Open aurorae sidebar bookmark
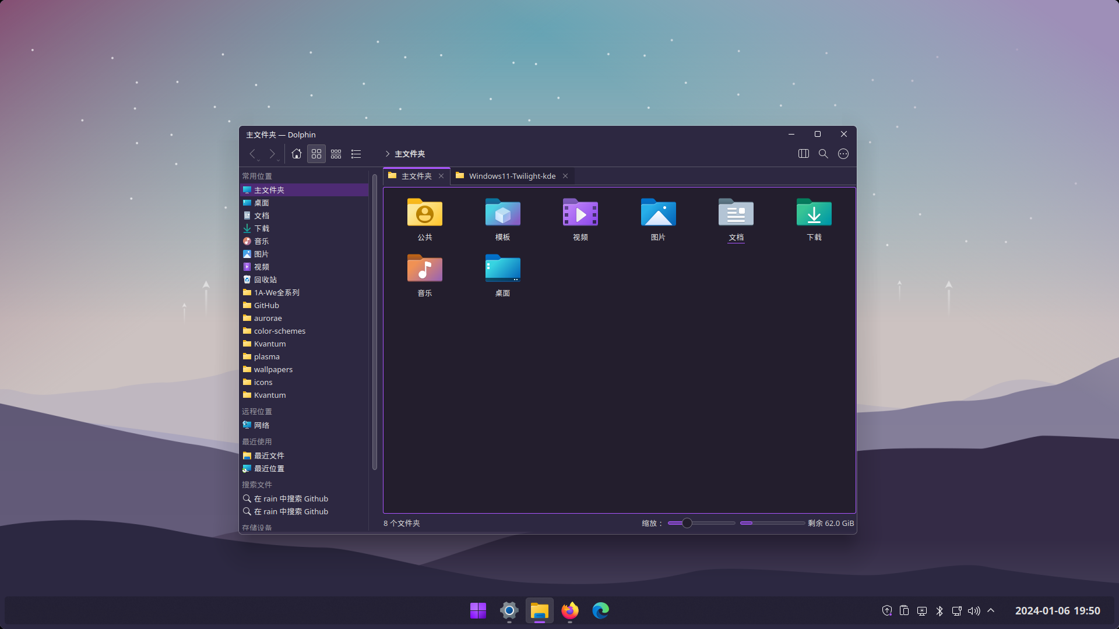 pyautogui.click(x=304, y=318)
